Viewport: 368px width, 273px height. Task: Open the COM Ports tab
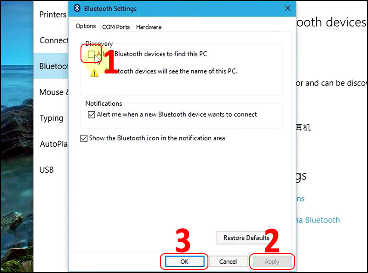116,27
